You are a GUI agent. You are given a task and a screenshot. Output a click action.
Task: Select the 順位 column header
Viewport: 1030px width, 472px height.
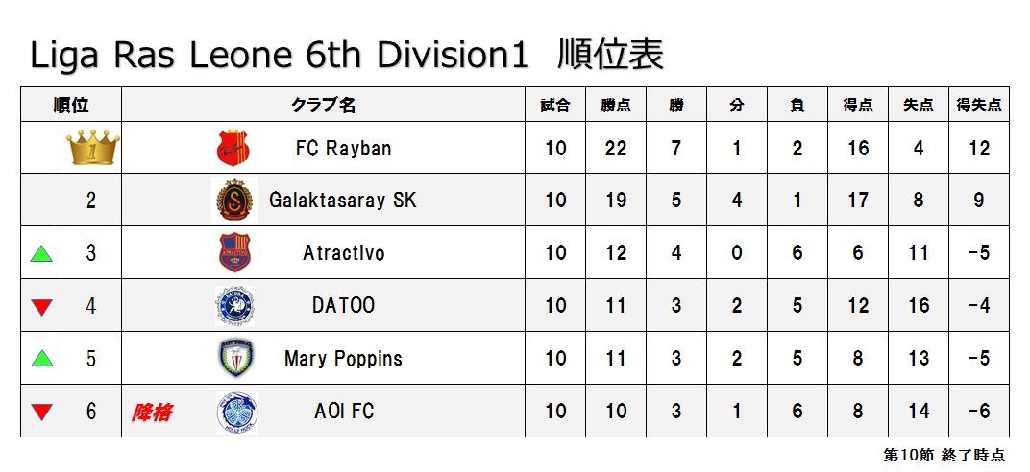[71, 105]
